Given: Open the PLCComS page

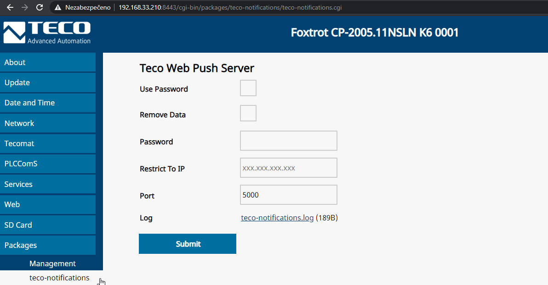Looking at the screenshot, I should tap(48, 164).
